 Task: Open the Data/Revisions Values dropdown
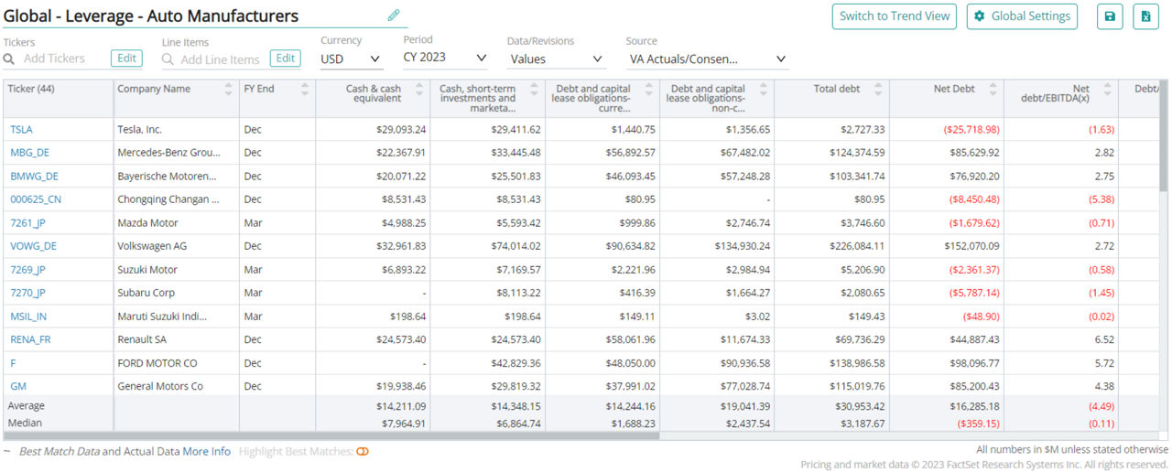point(556,59)
